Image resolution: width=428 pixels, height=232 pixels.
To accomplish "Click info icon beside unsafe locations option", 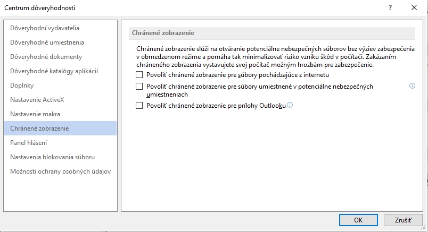I will 412,86.
